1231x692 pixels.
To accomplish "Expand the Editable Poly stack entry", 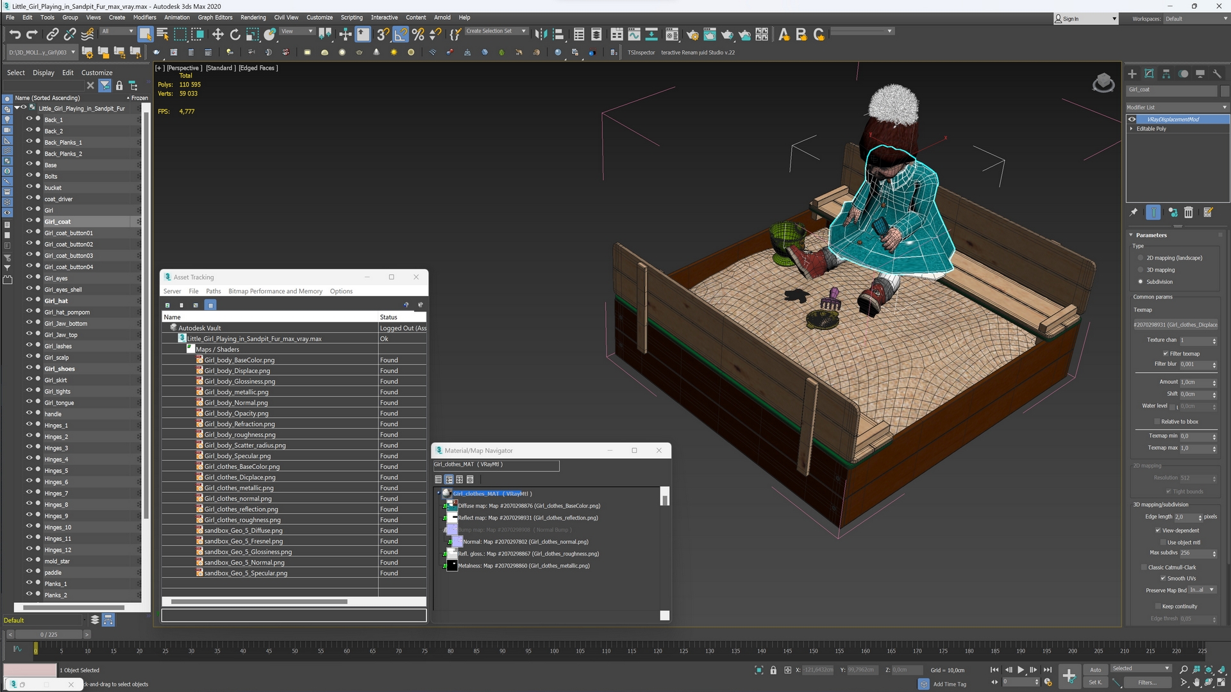I will coord(1131,129).
